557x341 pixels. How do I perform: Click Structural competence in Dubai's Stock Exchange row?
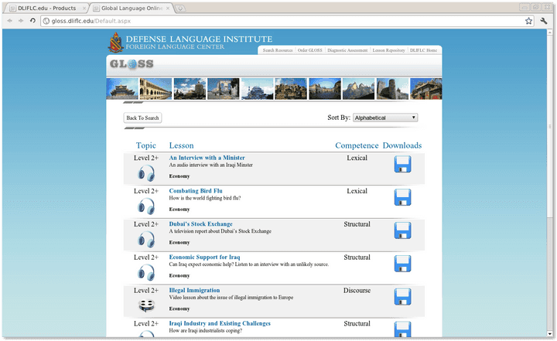coord(357,223)
